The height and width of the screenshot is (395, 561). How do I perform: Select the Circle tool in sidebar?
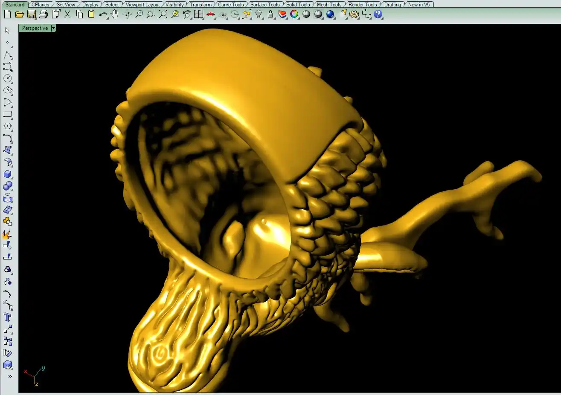[8, 78]
